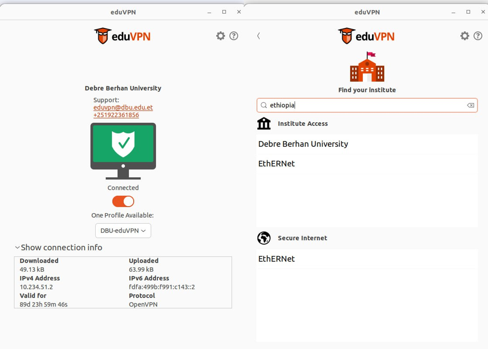The width and height of the screenshot is (488, 349).
Task: Open help icon in left eduVPN window
Action: click(234, 36)
